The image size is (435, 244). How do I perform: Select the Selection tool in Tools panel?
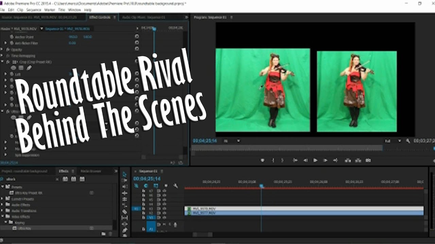tap(124, 174)
